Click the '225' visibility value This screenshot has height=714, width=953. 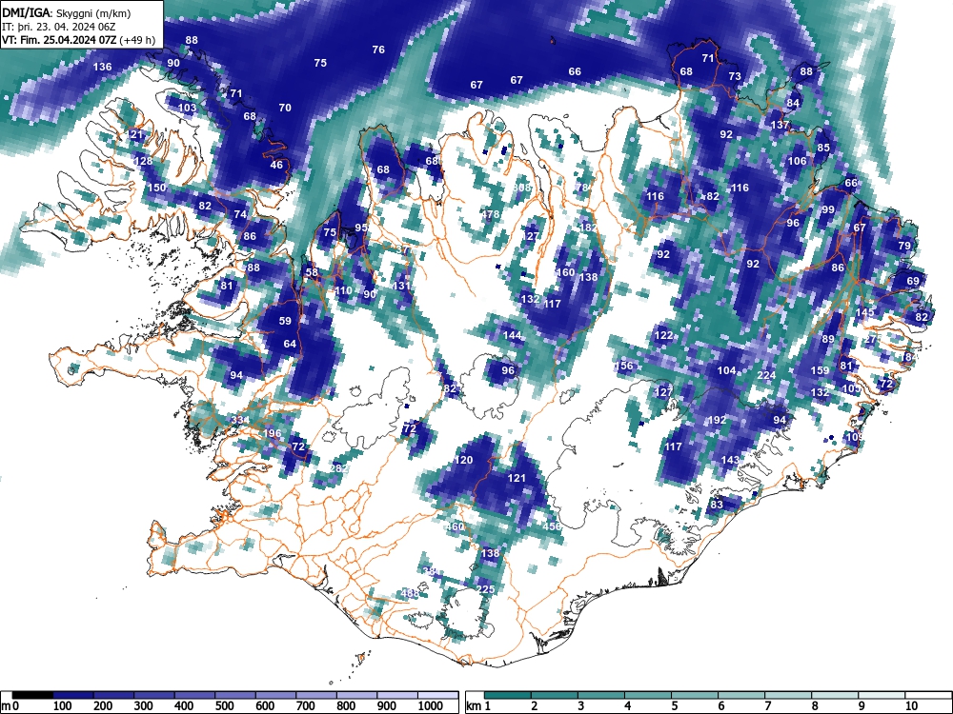pos(485,589)
